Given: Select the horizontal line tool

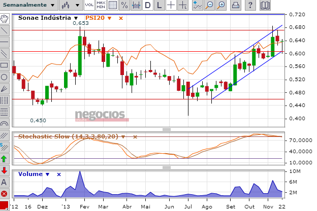Looking at the screenshot, I should point(4,42).
